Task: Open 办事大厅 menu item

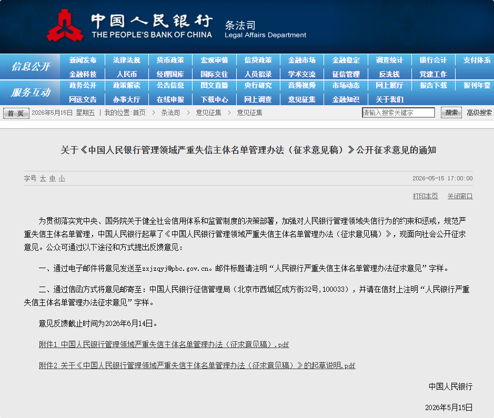Action: click(x=127, y=99)
